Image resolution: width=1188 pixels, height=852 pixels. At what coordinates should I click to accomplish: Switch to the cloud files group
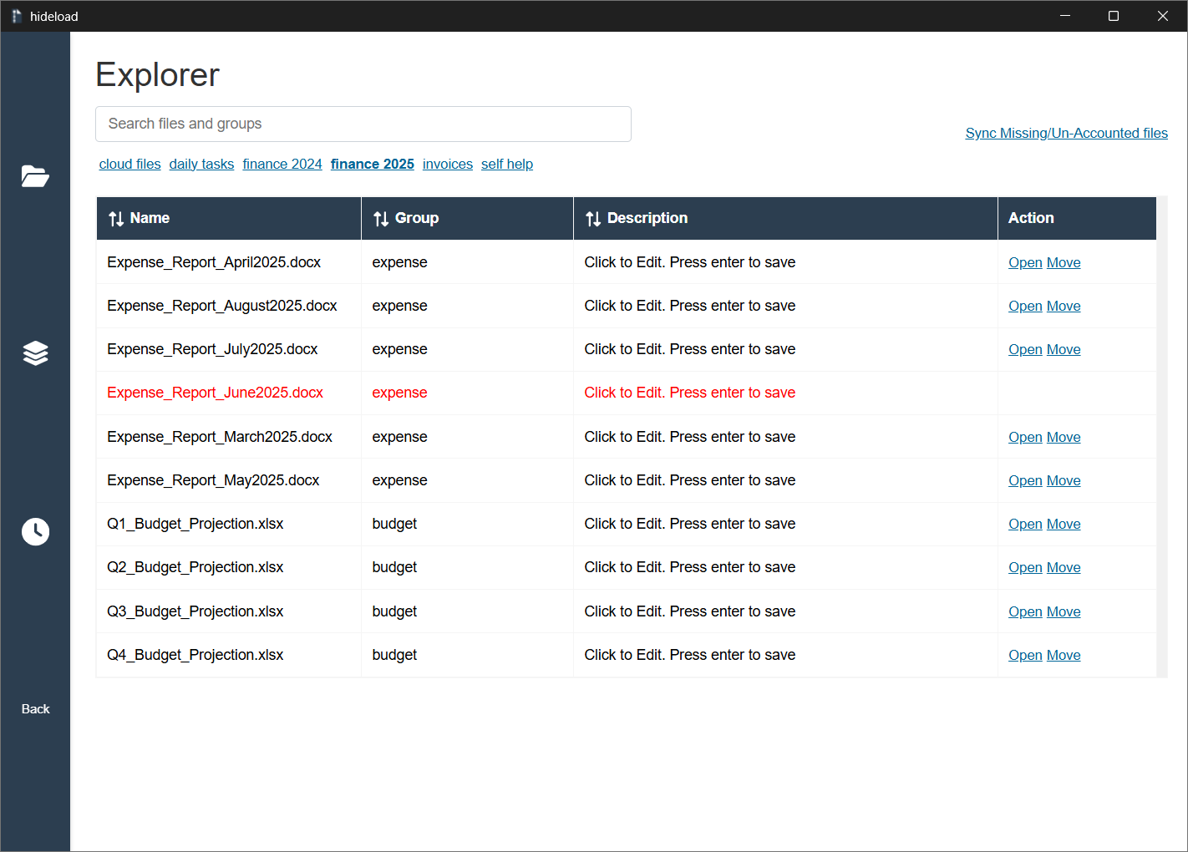[x=129, y=165]
